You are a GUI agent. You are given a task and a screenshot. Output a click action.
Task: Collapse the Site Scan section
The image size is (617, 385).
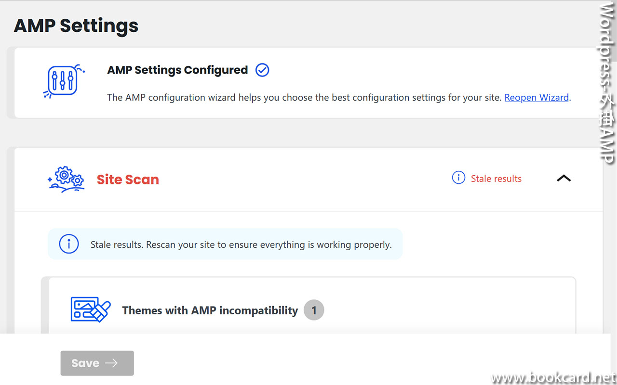(563, 178)
